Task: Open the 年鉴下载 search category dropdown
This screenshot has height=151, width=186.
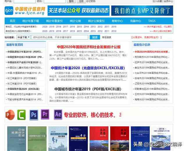Action: point(24,37)
